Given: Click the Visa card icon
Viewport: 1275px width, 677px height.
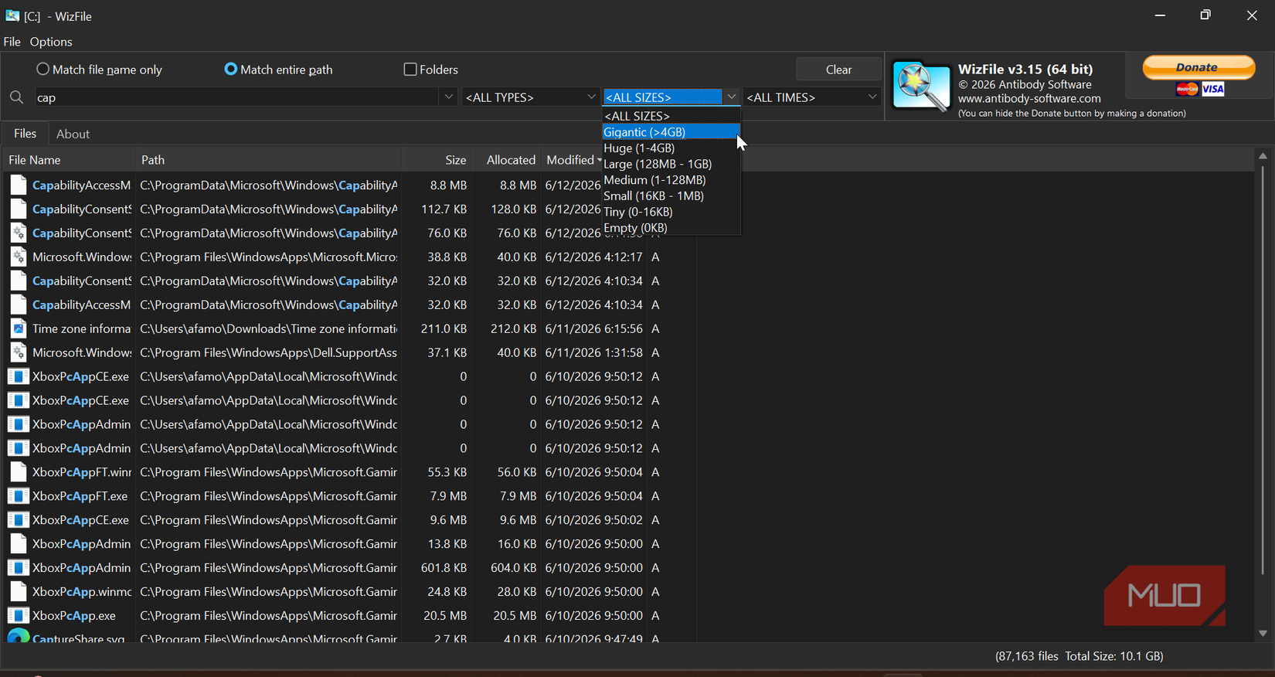Looking at the screenshot, I should (1212, 89).
